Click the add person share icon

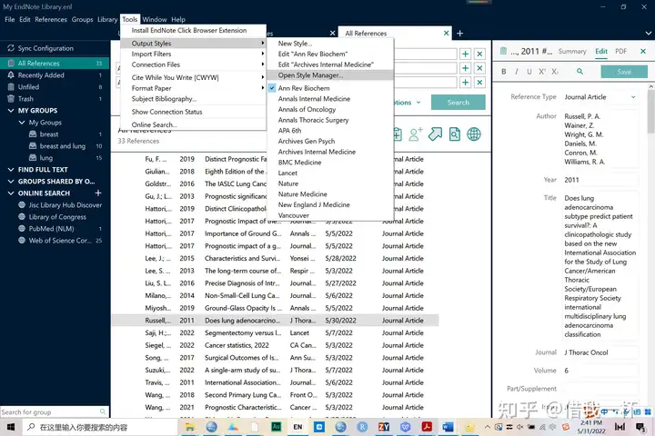[x=416, y=134]
